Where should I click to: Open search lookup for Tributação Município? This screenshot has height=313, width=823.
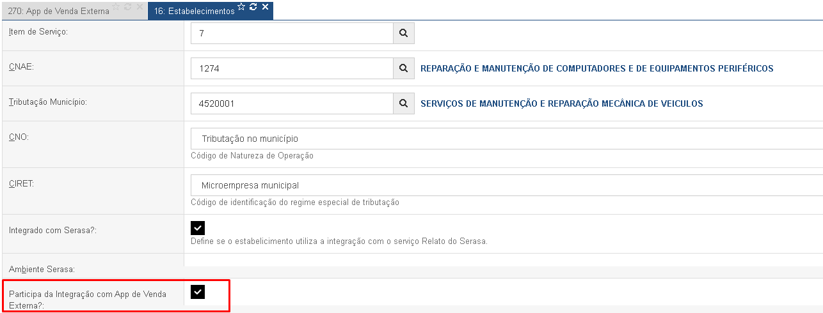pos(403,103)
